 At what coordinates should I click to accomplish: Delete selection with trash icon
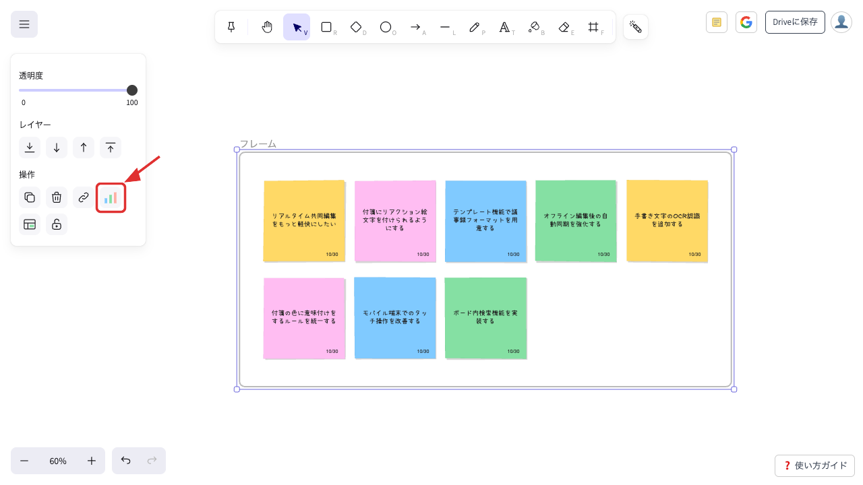coord(57,197)
